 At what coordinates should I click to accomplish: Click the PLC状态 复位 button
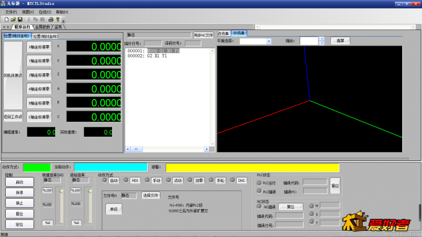(x=335, y=186)
